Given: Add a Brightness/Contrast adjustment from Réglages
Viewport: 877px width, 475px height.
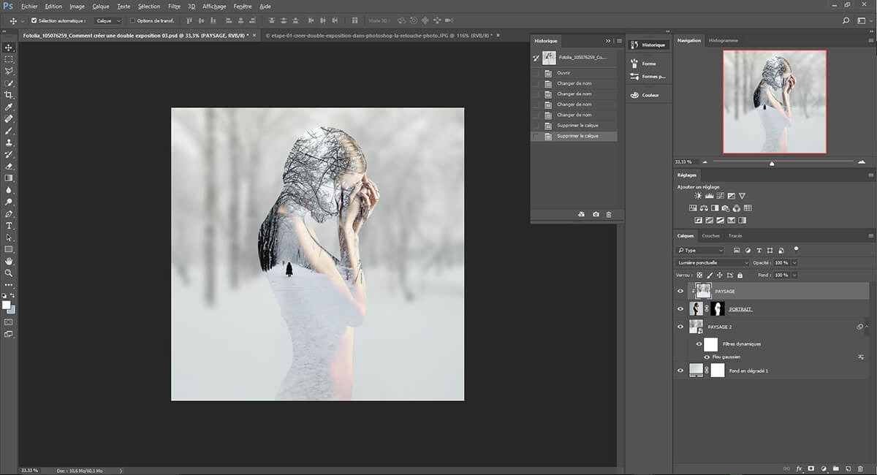Looking at the screenshot, I should [x=698, y=196].
